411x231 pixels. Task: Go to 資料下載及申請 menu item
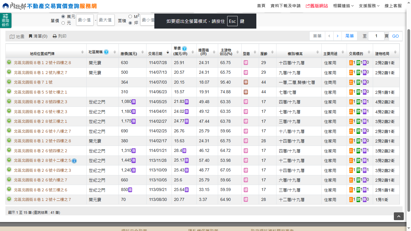point(285,6)
